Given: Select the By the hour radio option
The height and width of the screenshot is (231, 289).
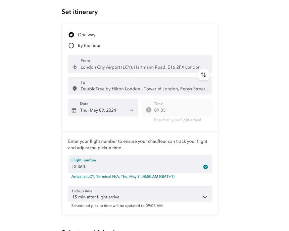Looking at the screenshot, I should coord(71,46).
